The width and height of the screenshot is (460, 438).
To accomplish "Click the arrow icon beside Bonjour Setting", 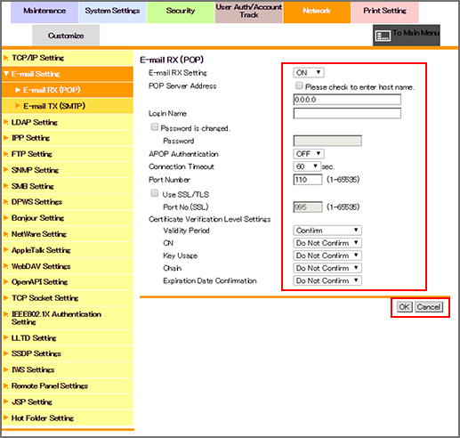I will (x=6, y=218).
